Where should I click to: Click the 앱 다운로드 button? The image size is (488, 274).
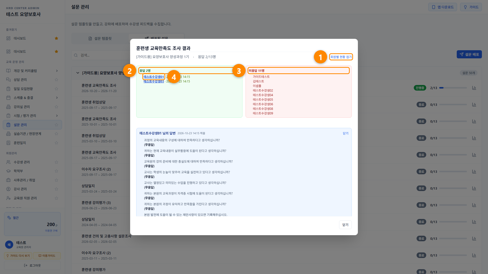tap(443, 7)
